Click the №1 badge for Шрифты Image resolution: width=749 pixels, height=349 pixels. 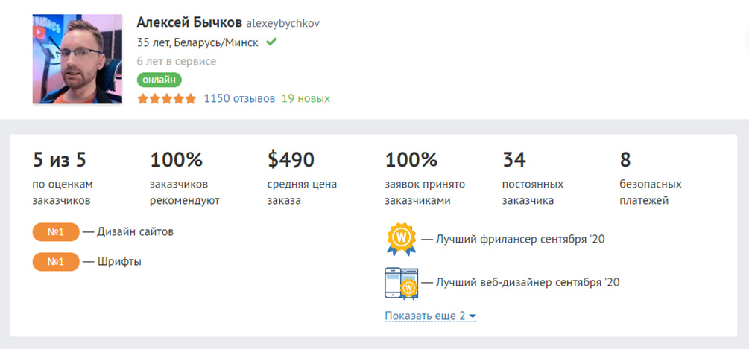[56, 262]
